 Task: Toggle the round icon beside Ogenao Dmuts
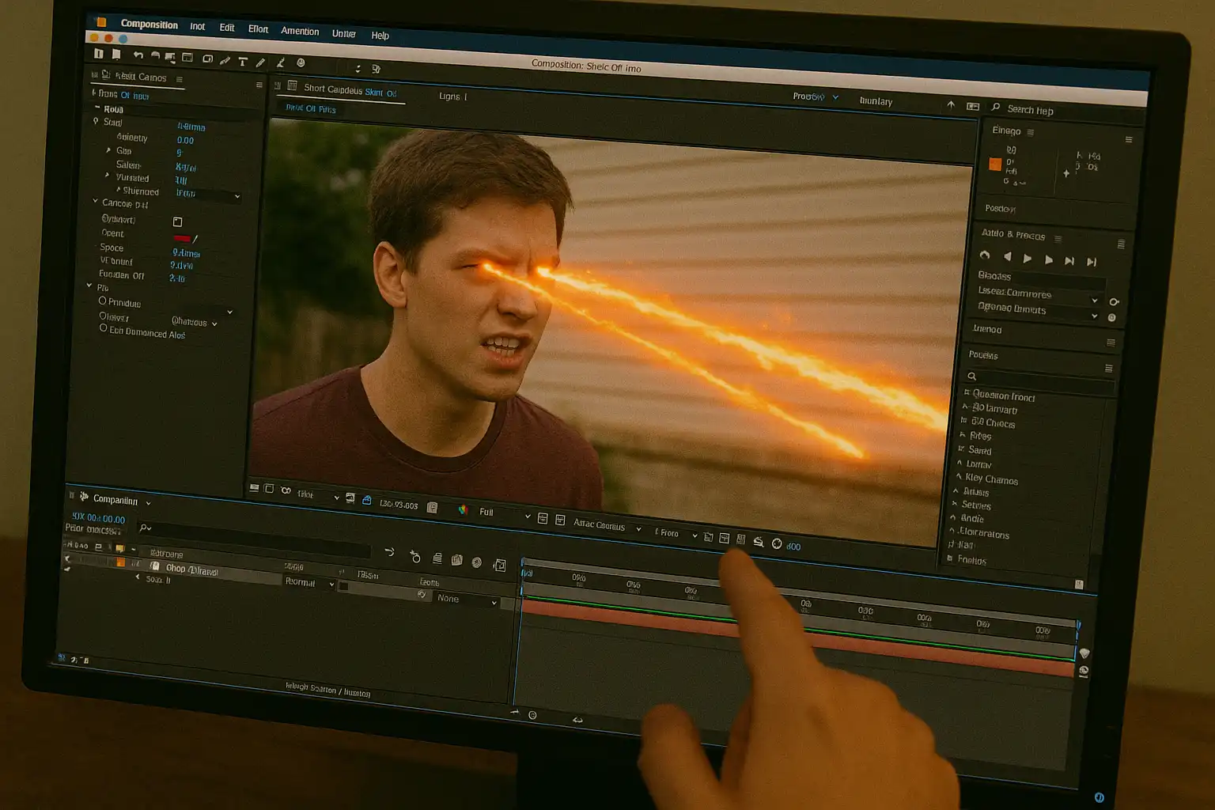(1111, 318)
